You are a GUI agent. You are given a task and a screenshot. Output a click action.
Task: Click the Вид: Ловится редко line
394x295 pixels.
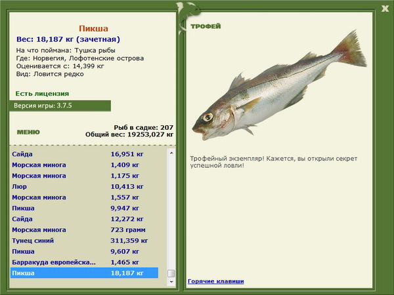[x=50, y=74]
